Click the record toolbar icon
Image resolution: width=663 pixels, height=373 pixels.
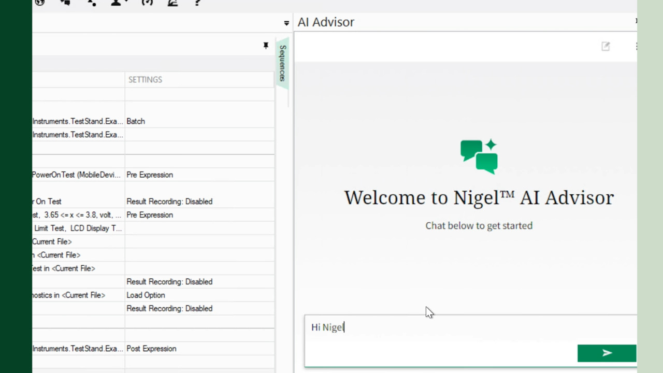point(147,3)
